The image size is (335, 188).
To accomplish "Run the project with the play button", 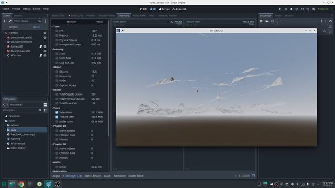I will pos(280,9).
